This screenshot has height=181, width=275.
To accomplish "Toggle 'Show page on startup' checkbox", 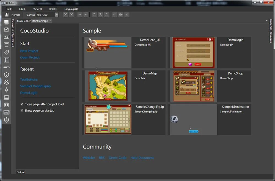I will [x=22, y=111].
